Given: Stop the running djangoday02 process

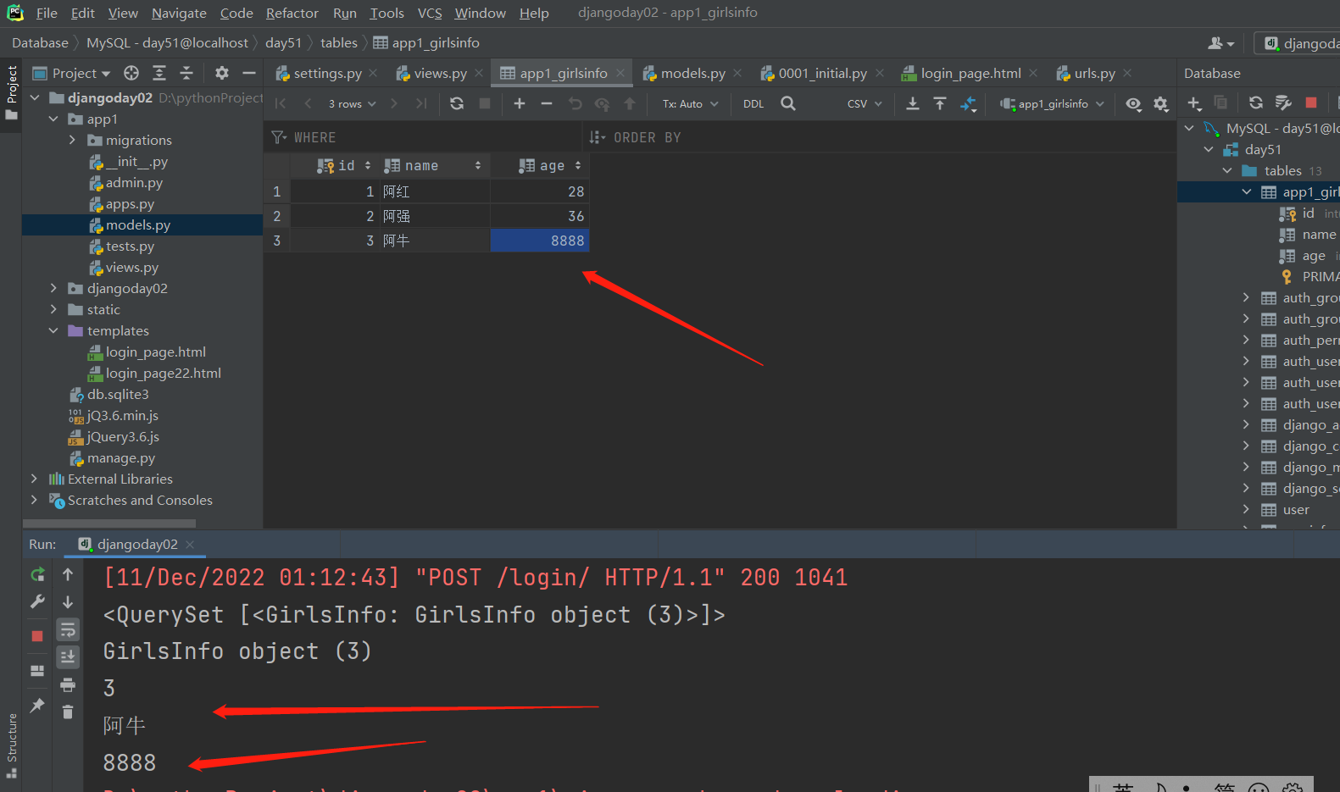Looking at the screenshot, I should click(37, 636).
